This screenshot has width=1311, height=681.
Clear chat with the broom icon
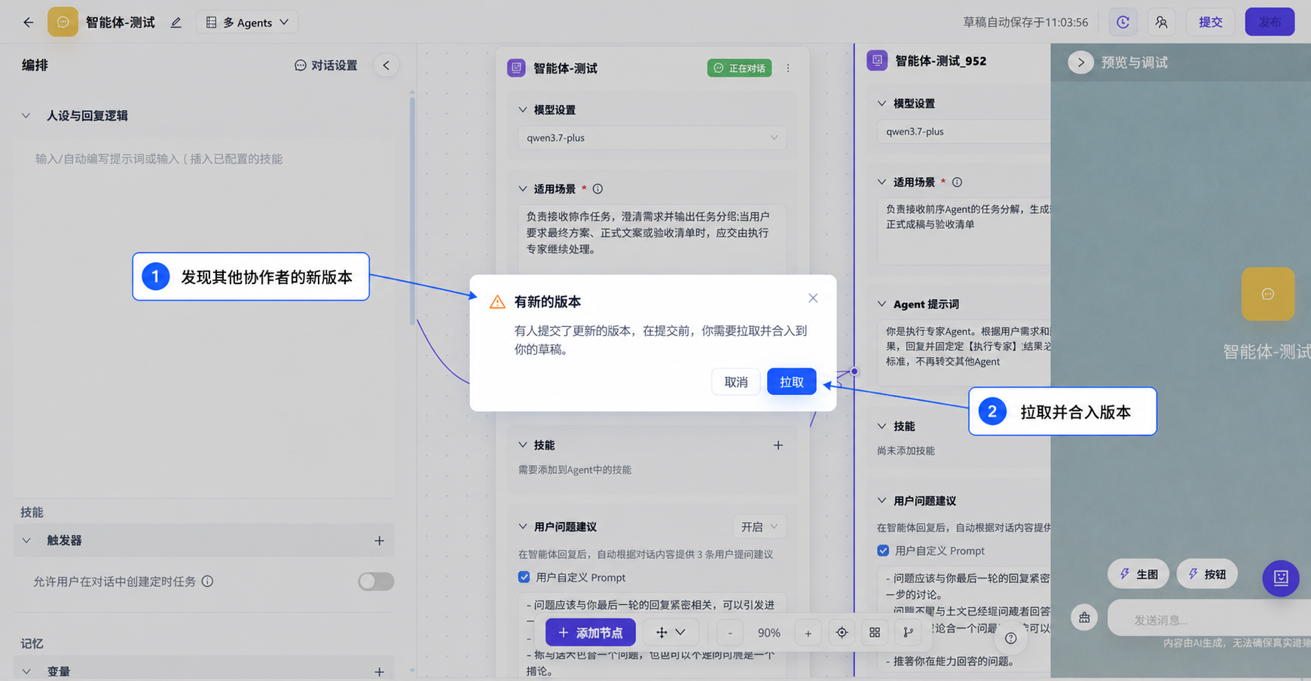(x=1084, y=618)
